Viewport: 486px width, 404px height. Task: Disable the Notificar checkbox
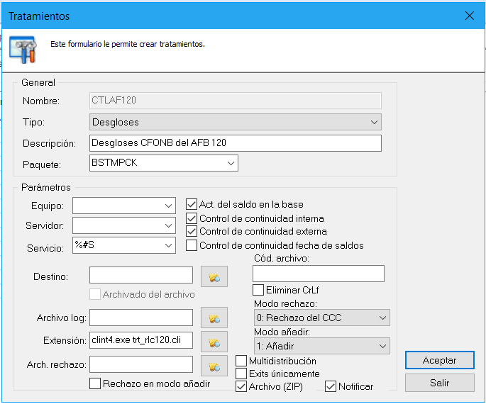pyautogui.click(x=331, y=386)
